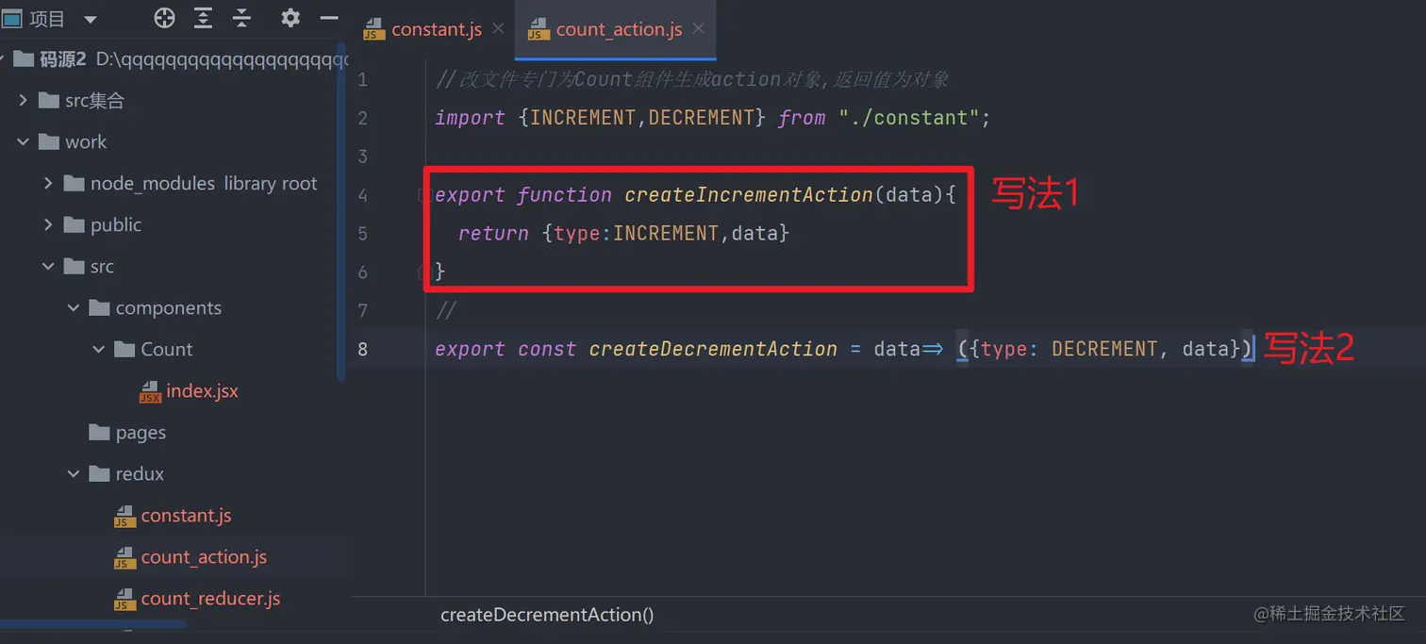1426x644 pixels.
Task: Open index.jsx in the project tree
Action: pyautogui.click(x=202, y=390)
